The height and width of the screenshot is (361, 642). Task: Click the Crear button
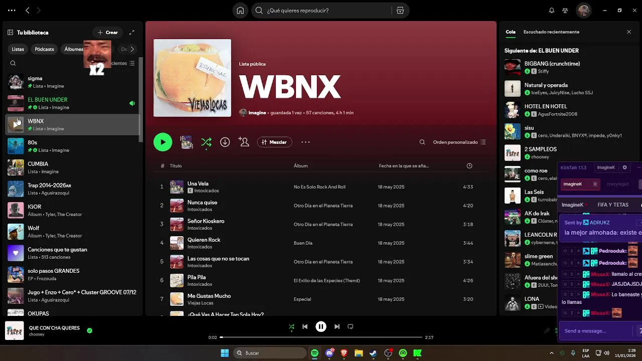point(108,33)
